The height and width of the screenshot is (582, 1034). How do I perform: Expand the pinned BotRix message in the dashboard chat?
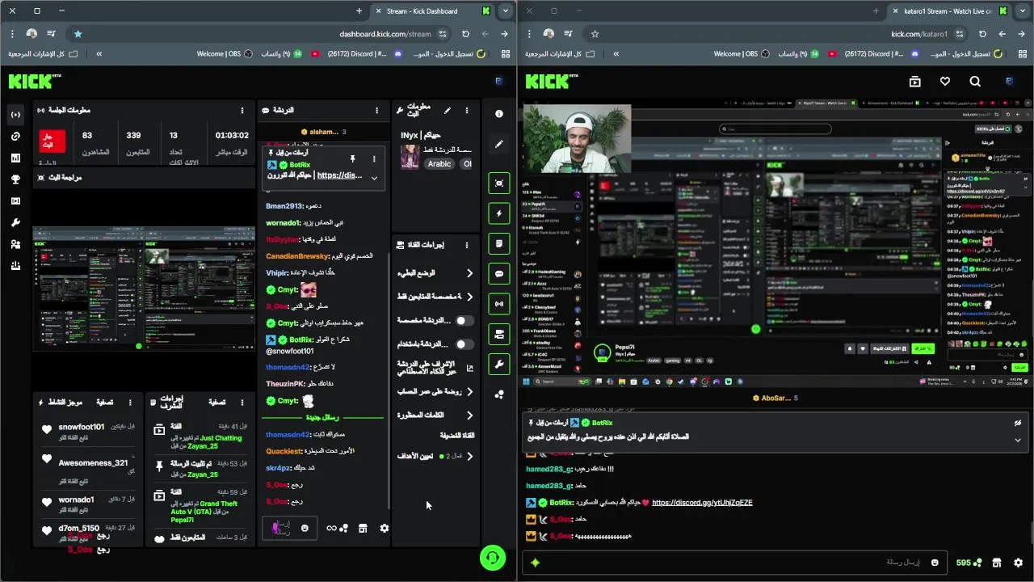(374, 178)
